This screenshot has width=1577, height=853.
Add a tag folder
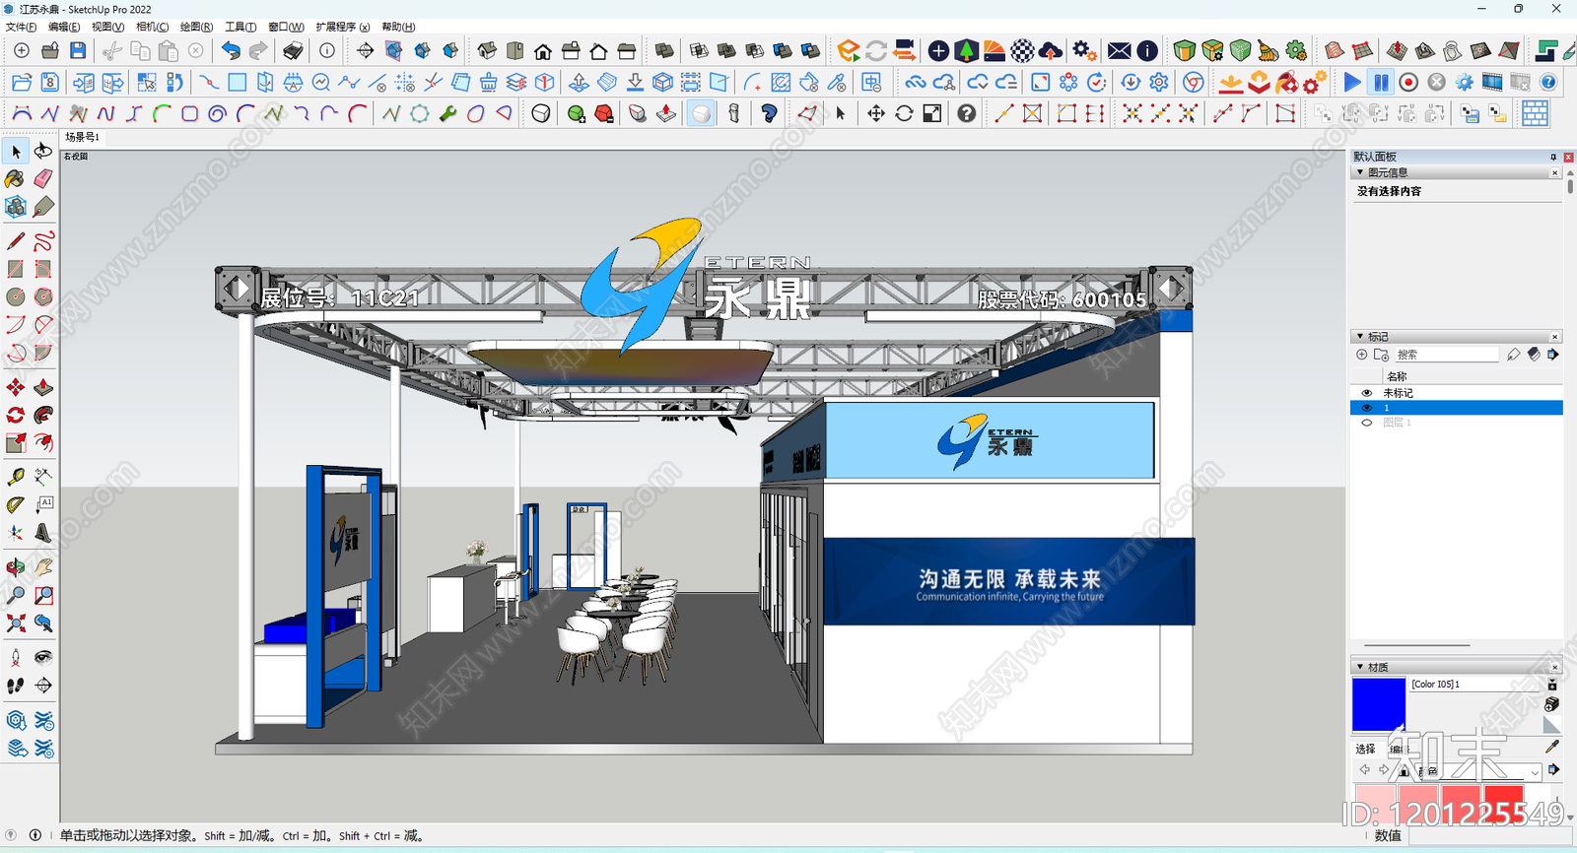tap(1381, 355)
